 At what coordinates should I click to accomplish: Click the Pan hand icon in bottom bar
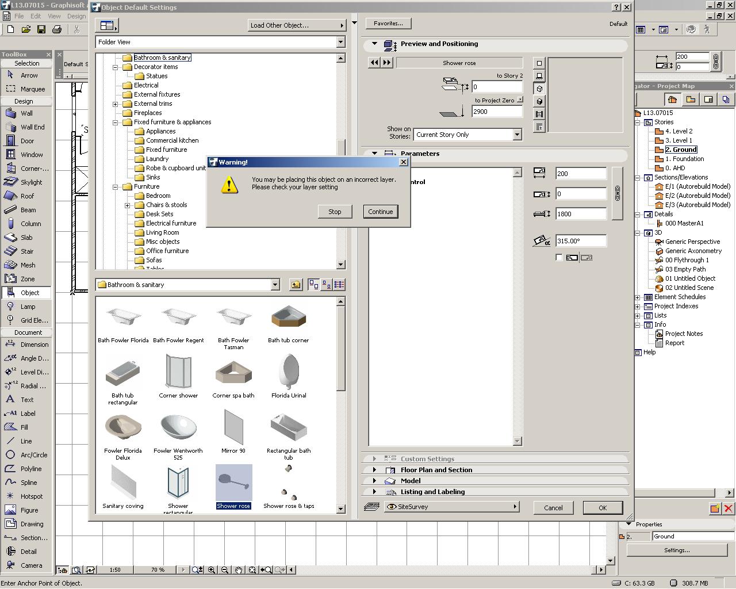pos(239,570)
